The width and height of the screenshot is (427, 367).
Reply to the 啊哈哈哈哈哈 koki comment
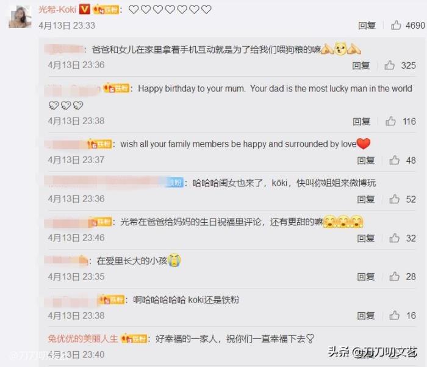click(x=366, y=316)
